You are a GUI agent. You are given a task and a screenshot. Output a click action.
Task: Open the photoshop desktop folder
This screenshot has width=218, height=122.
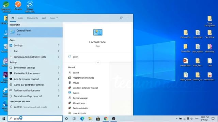coord(209,48)
